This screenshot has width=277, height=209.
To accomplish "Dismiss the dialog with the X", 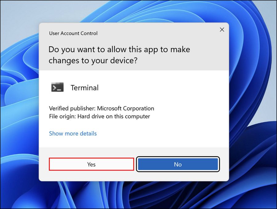I will [x=222, y=30].
